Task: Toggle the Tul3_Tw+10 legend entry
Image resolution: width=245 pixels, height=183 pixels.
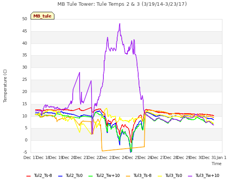Action: [204, 175]
